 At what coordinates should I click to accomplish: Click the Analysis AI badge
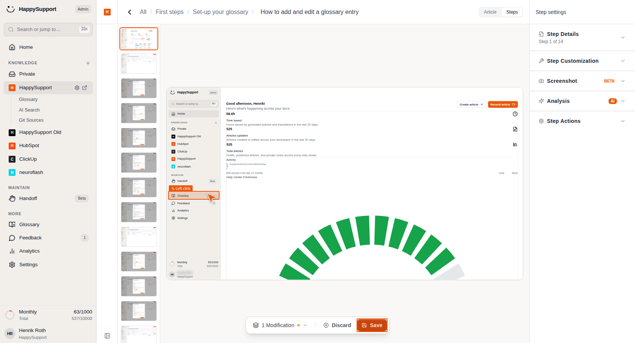tap(613, 101)
